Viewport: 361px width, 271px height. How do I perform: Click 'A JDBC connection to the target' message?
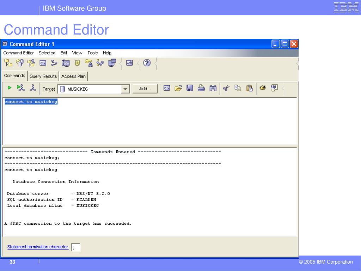click(x=68, y=223)
